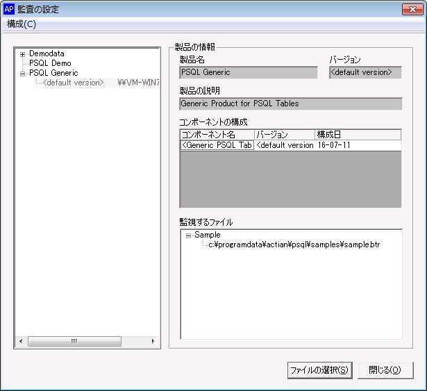
Task: Click the 製品の説明 description field
Action: (290, 103)
